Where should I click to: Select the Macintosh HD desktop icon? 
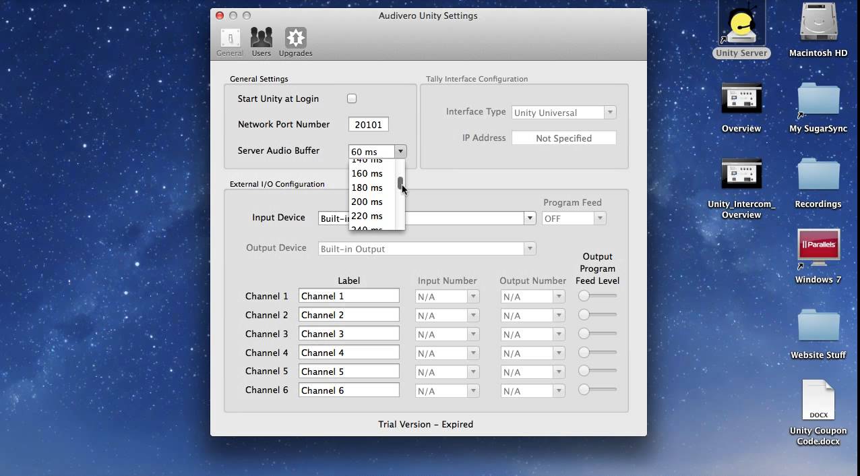(818, 31)
